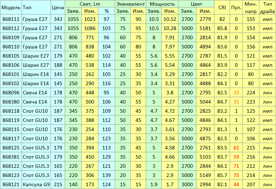Select model cell 868381
Image resolution: width=276 pixels, height=189 pixels.
pos(11,157)
